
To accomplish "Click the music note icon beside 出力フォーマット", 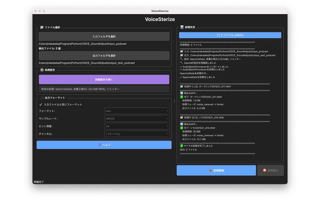I will [x=42, y=98].
